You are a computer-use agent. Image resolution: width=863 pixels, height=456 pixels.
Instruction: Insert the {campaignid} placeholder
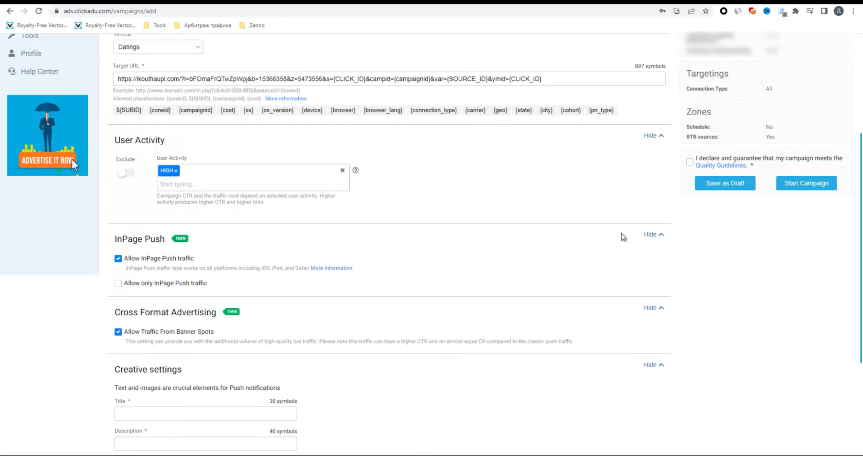click(x=196, y=110)
